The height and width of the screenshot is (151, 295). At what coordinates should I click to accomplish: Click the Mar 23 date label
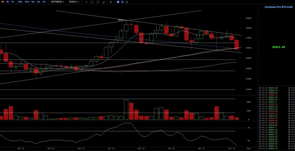pos(81,148)
